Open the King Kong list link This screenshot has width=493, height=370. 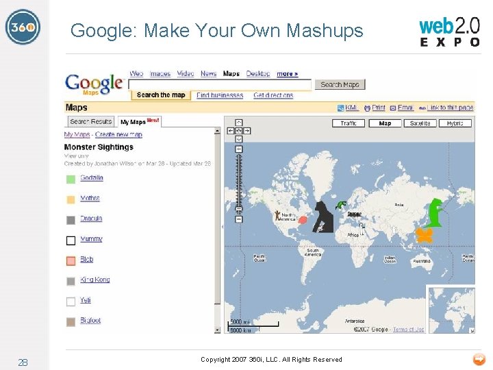click(x=95, y=280)
